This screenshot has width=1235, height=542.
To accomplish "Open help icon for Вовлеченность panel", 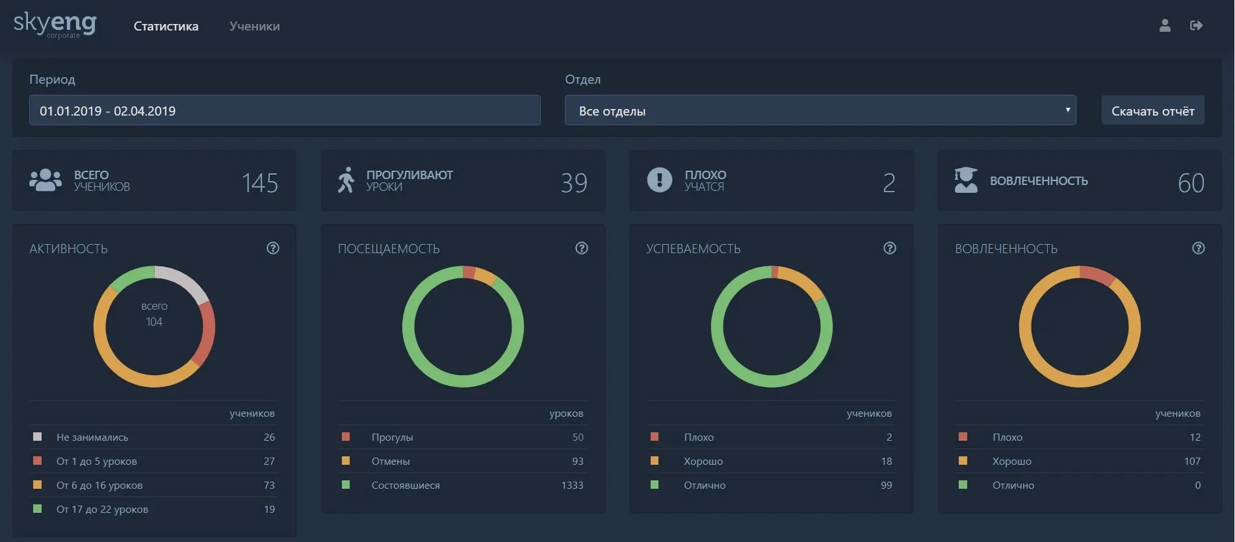I will coord(1199,248).
